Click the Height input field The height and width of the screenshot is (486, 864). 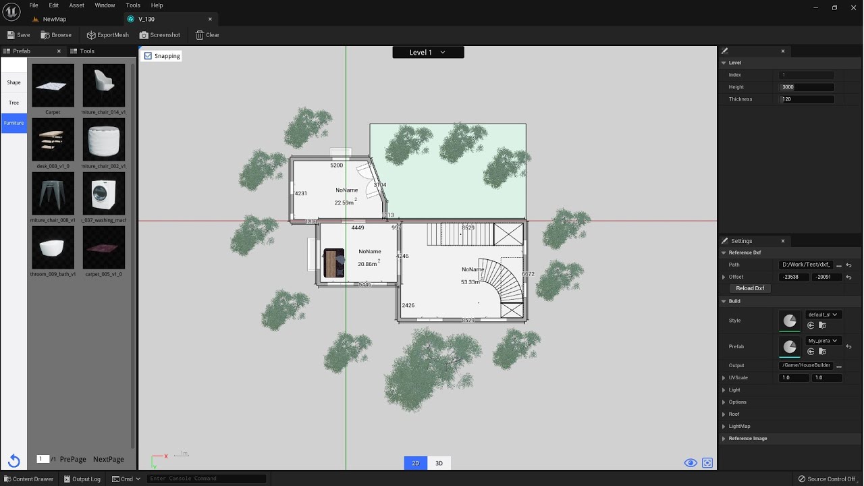click(x=807, y=87)
